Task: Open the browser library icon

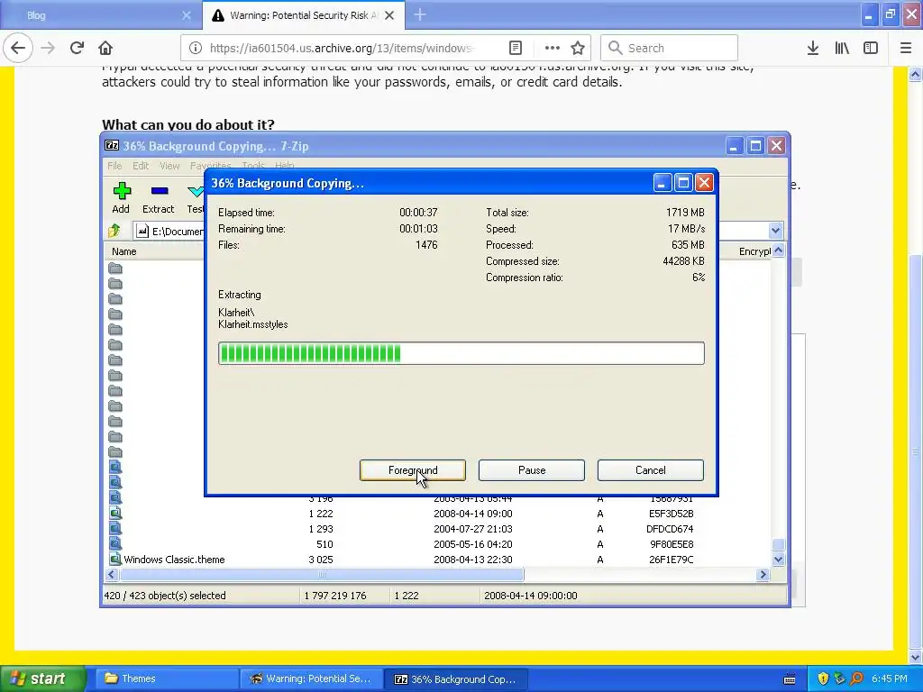Action: [x=842, y=48]
